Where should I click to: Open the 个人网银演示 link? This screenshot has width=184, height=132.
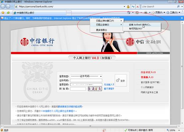[x=147, y=87]
